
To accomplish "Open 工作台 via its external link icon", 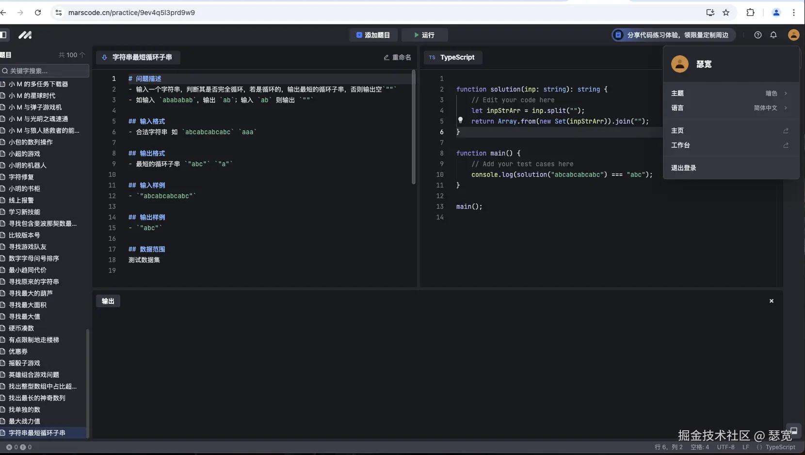I will click(786, 145).
